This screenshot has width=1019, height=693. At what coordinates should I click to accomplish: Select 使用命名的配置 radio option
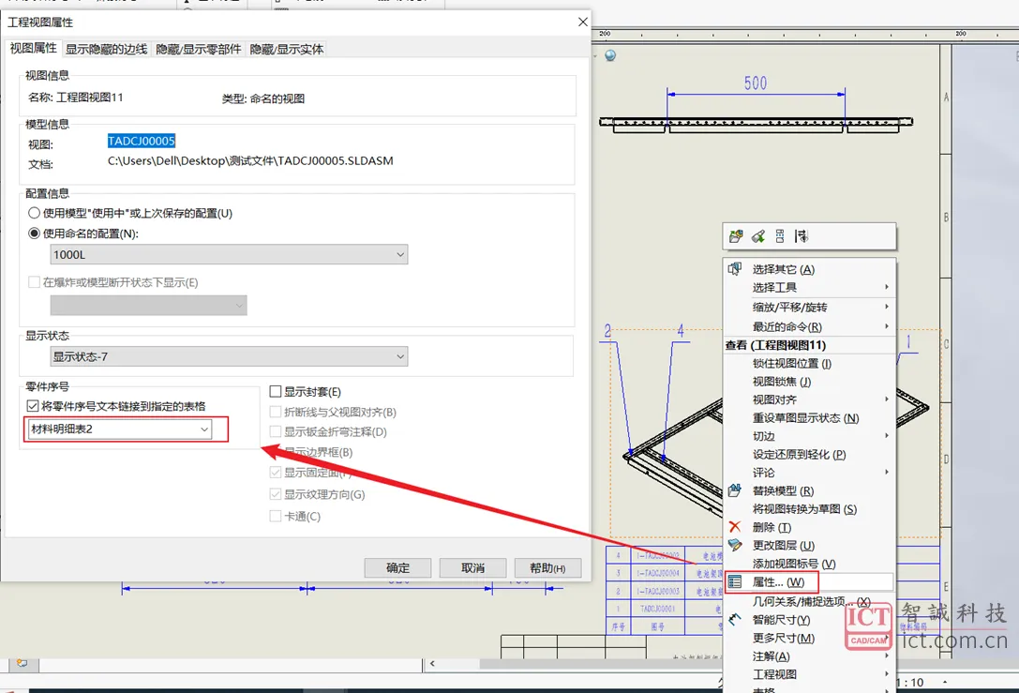(35, 234)
